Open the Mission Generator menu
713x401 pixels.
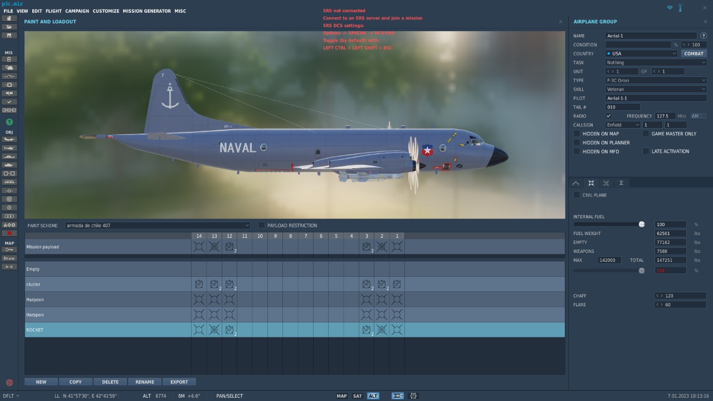(146, 11)
